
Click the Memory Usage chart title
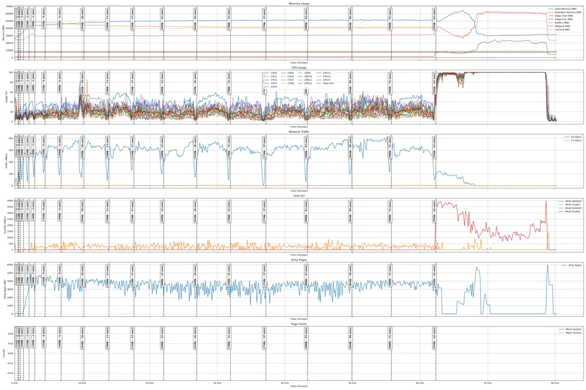(299, 4)
